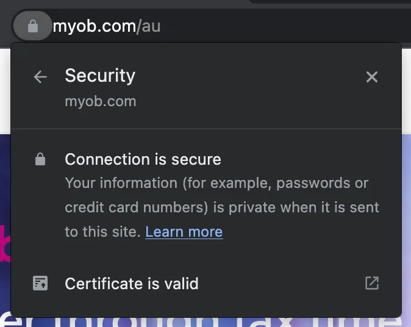Click the large white headline text below the popup
Image resolution: width=411 pixels, height=327 pixels.
pos(205,322)
